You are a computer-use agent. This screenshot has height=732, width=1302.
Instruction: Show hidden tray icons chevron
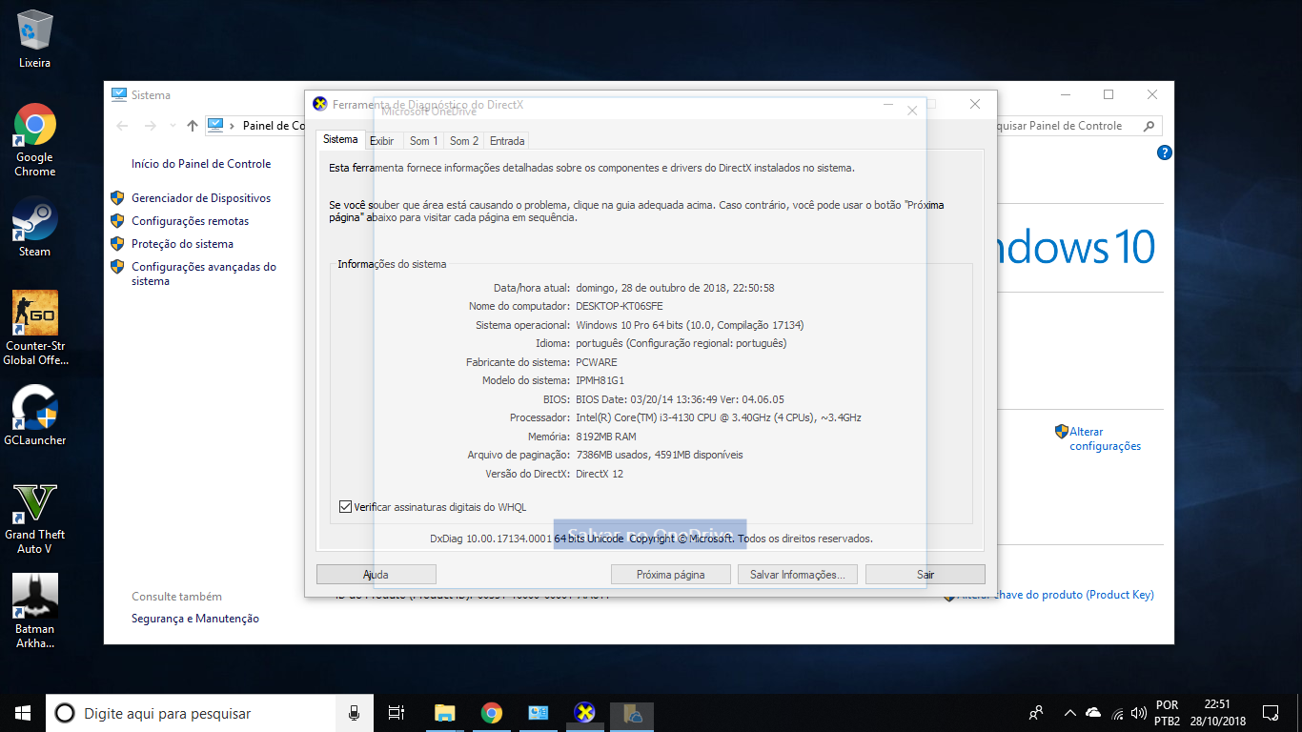click(1069, 713)
